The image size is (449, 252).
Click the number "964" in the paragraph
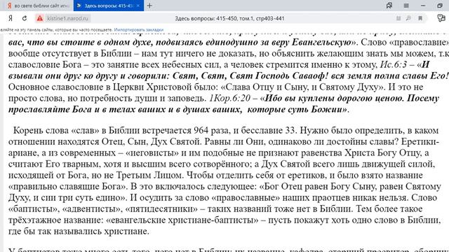(201, 130)
